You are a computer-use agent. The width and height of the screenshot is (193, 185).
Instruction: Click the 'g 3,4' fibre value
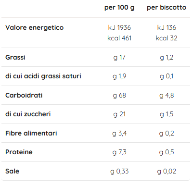pyautogui.click(x=119, y=134)
